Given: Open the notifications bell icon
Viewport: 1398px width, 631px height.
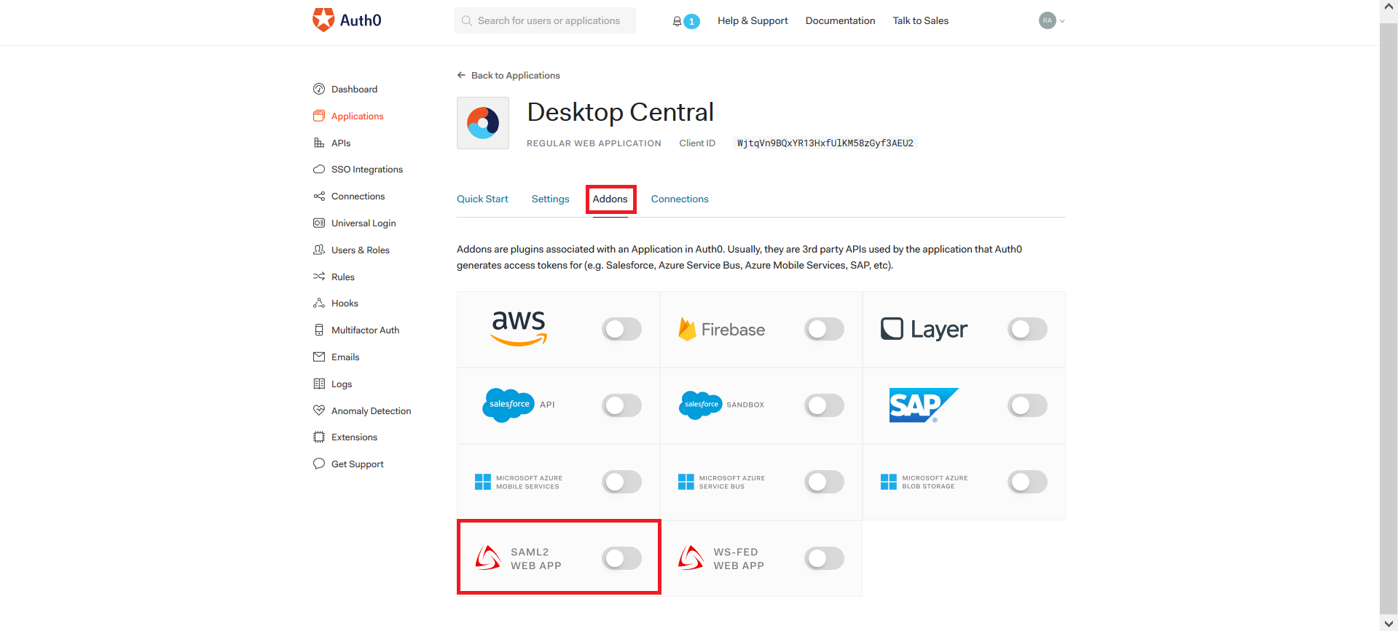Looking at the screenshot, I should tap(677, 21).
